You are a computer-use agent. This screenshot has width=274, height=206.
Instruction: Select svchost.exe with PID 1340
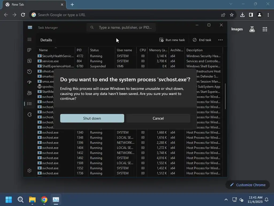coord(130,133)
